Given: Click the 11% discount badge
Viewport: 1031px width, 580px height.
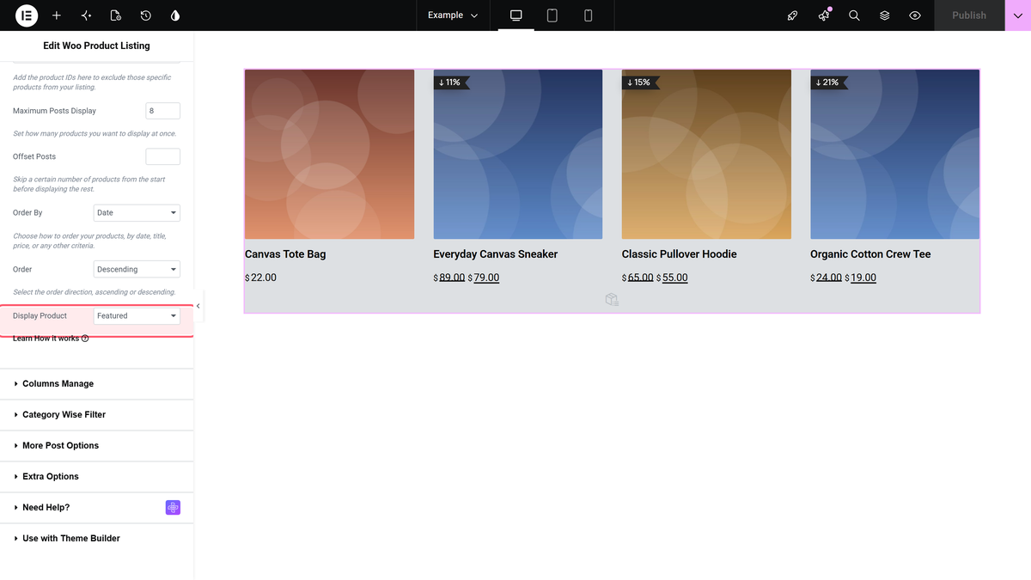Looking at the screenshot, I should tap(451, 82).
